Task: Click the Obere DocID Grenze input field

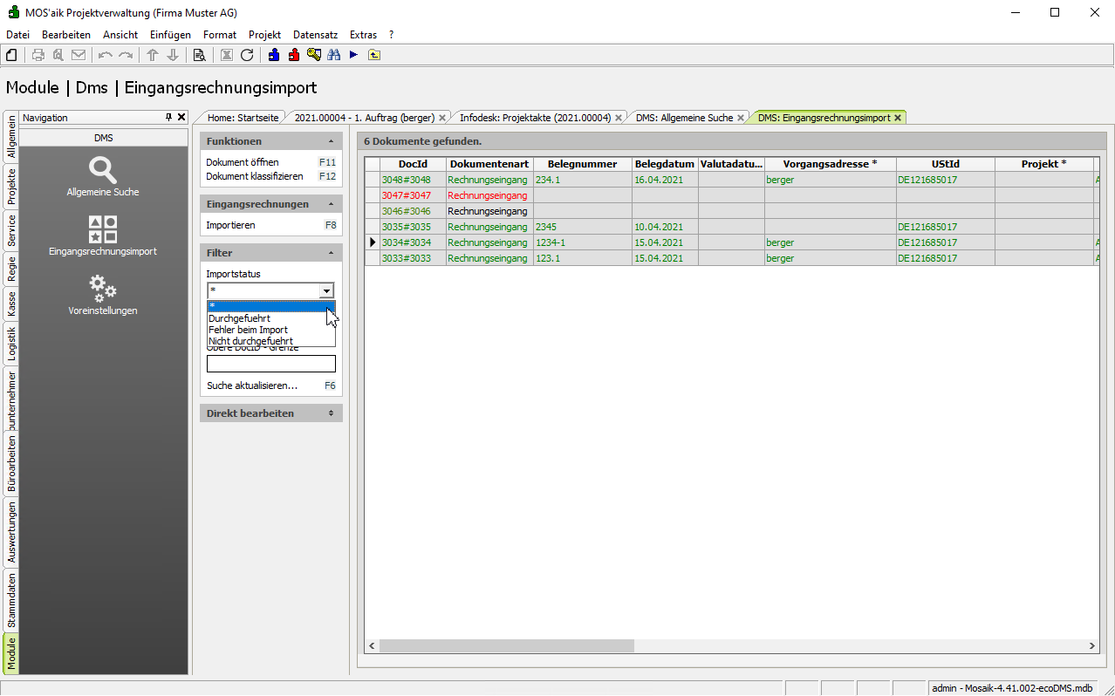Action: (270, 364)
